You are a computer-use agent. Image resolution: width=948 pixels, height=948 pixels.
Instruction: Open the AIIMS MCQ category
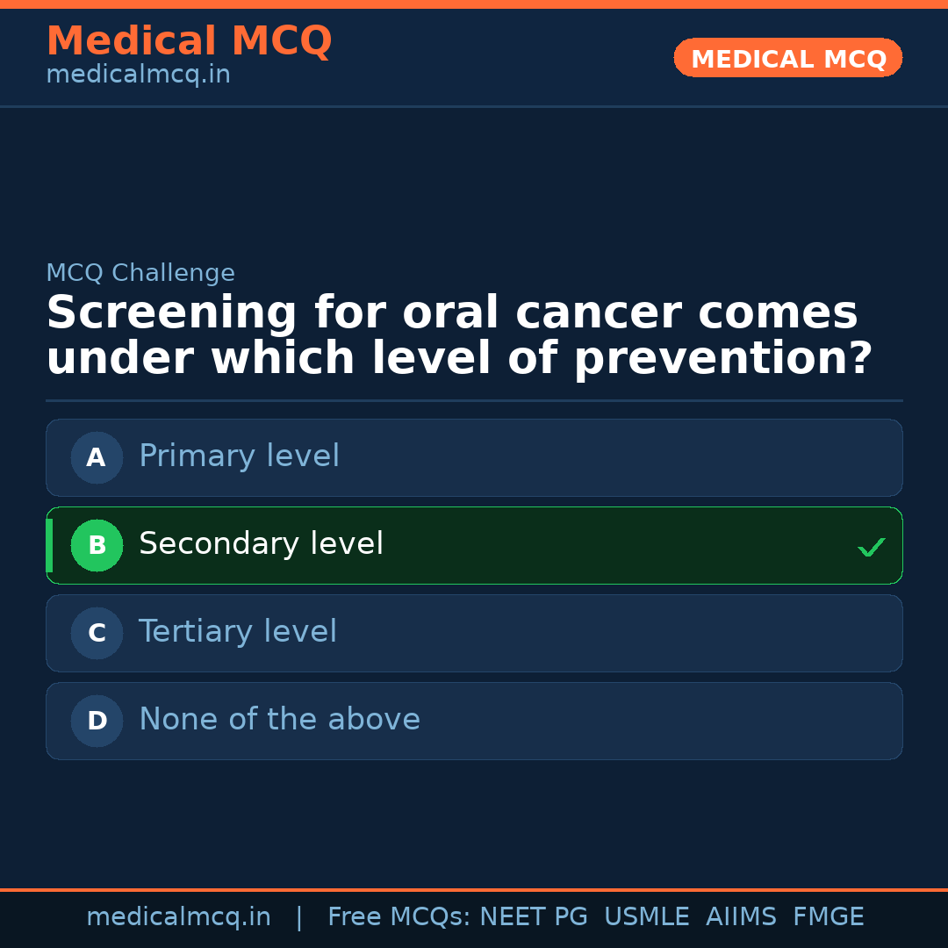click(742, 916)
